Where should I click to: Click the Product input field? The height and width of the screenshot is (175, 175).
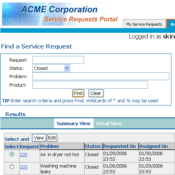point(90,85)
